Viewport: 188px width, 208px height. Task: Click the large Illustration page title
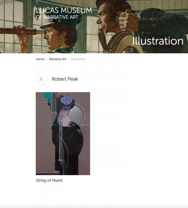pos(157,41)
